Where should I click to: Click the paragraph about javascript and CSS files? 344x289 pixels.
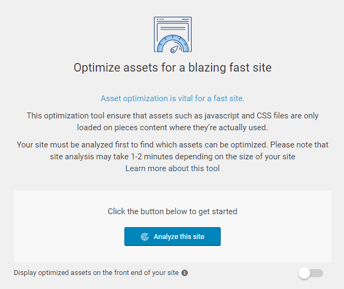[172, 122]
